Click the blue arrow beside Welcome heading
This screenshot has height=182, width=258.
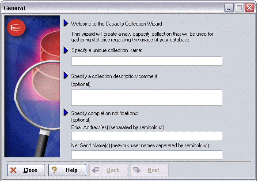66,23
